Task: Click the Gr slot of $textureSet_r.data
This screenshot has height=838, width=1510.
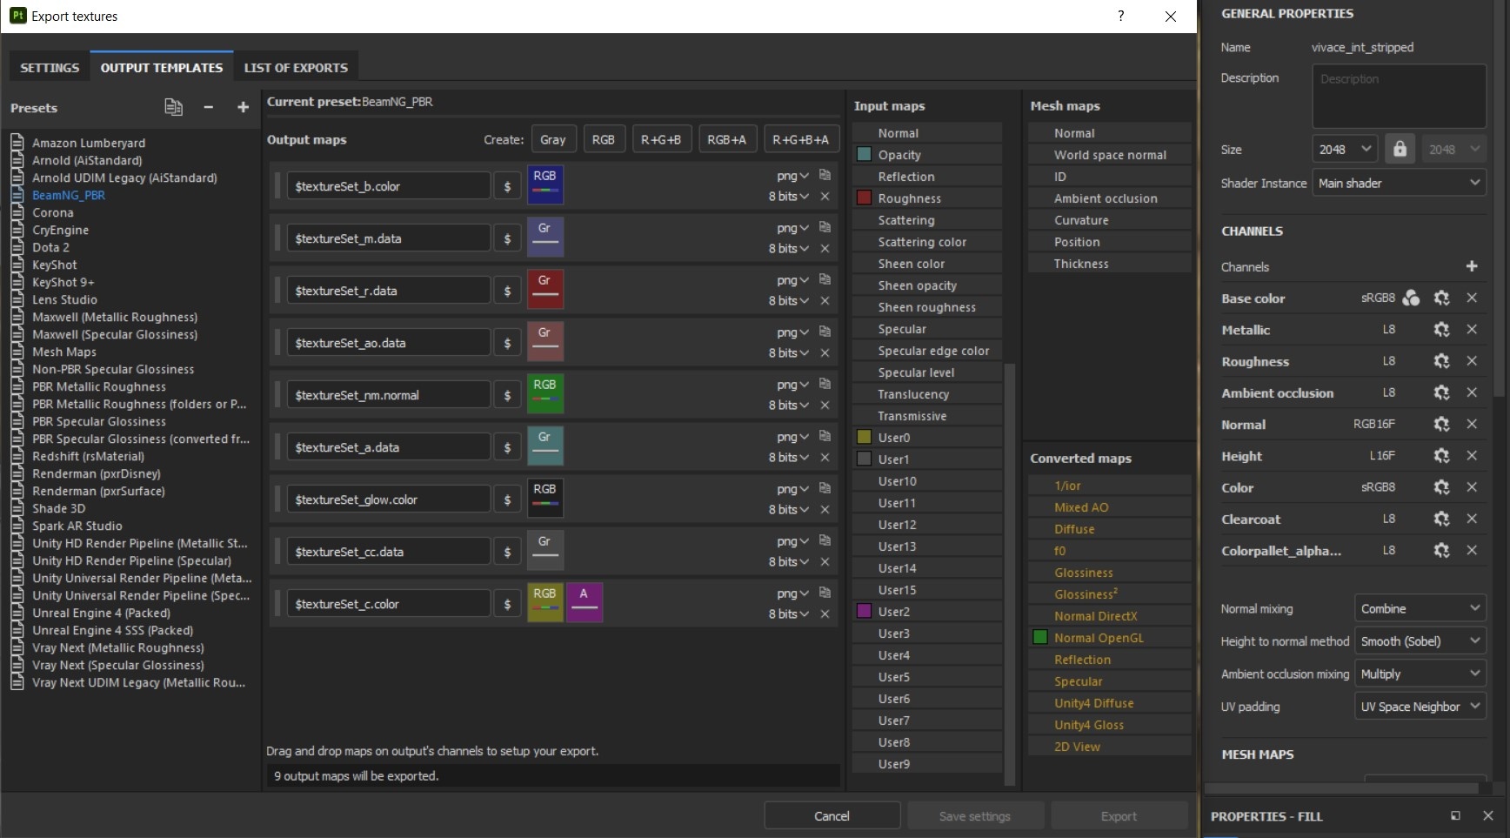Action: [545, 290]
